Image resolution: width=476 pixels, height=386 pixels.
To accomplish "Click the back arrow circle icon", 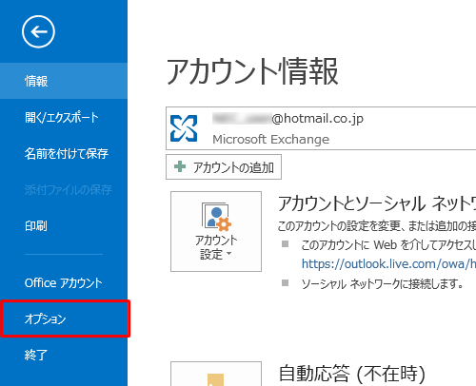I will point(38,31).
